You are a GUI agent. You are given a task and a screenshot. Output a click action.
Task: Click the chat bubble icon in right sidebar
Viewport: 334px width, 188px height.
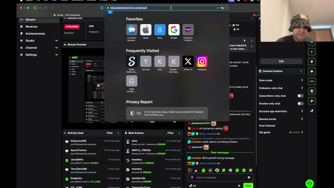point(312,71)
